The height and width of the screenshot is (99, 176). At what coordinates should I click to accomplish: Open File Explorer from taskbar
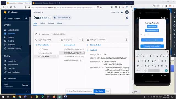[x=14, y=97]
